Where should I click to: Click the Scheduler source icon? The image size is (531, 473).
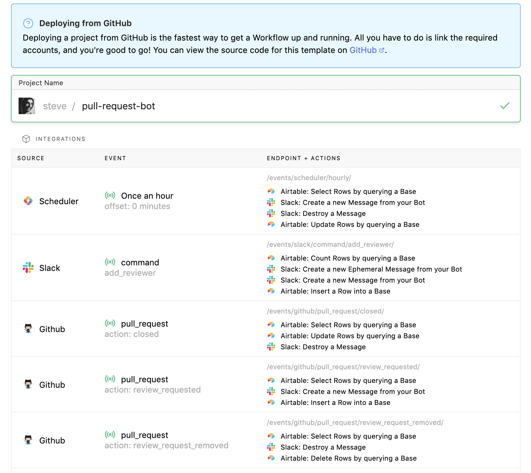click(28, 201)
